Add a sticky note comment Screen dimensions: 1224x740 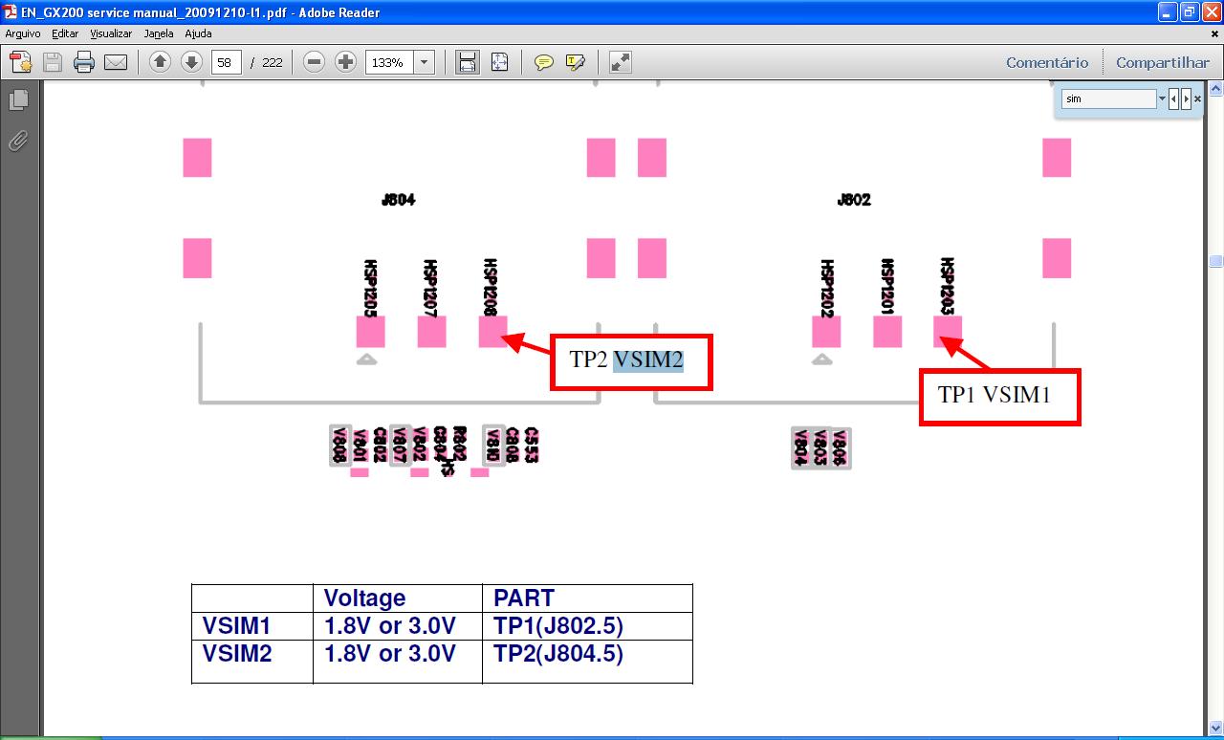(x=544, y=62)
